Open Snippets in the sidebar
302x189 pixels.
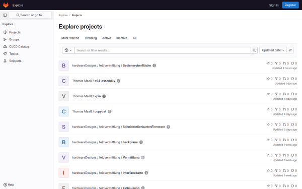point(27,61)
